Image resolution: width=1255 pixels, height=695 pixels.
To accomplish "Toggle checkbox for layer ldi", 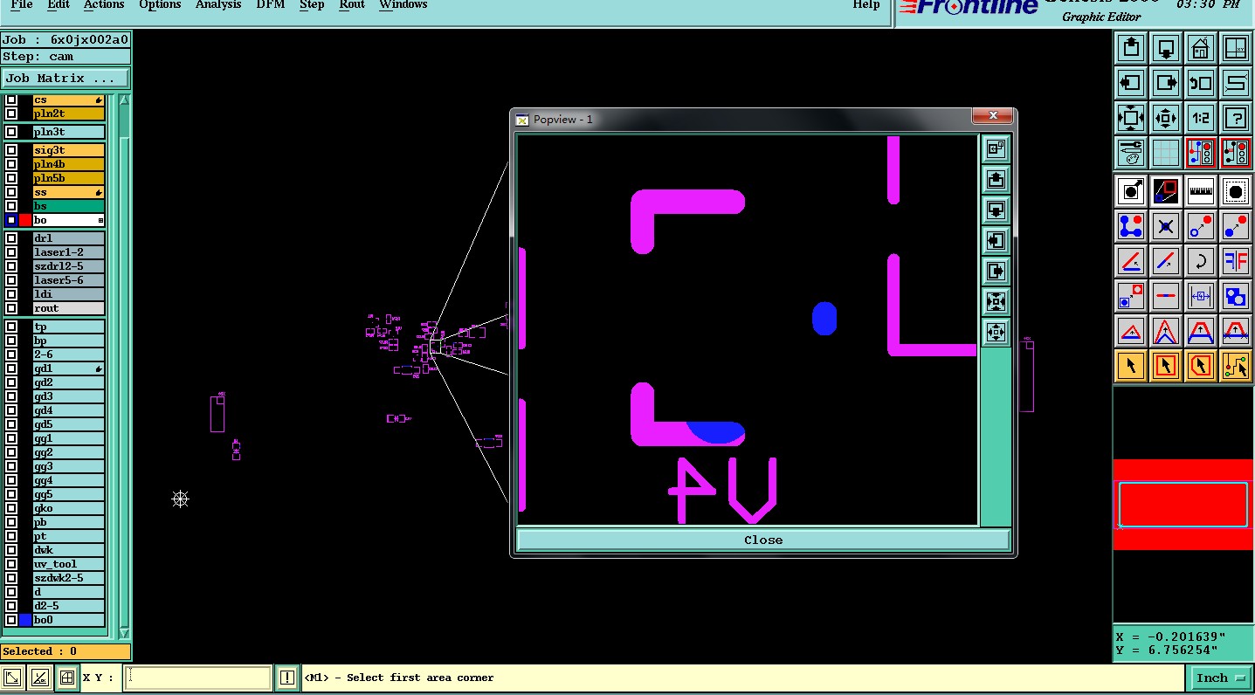I will [x=11, y=294].
